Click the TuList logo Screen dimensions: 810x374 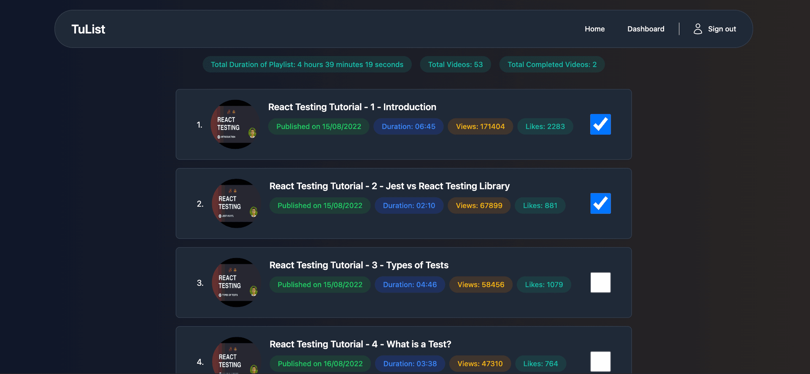pyautogui.click(x=88, y=29)
